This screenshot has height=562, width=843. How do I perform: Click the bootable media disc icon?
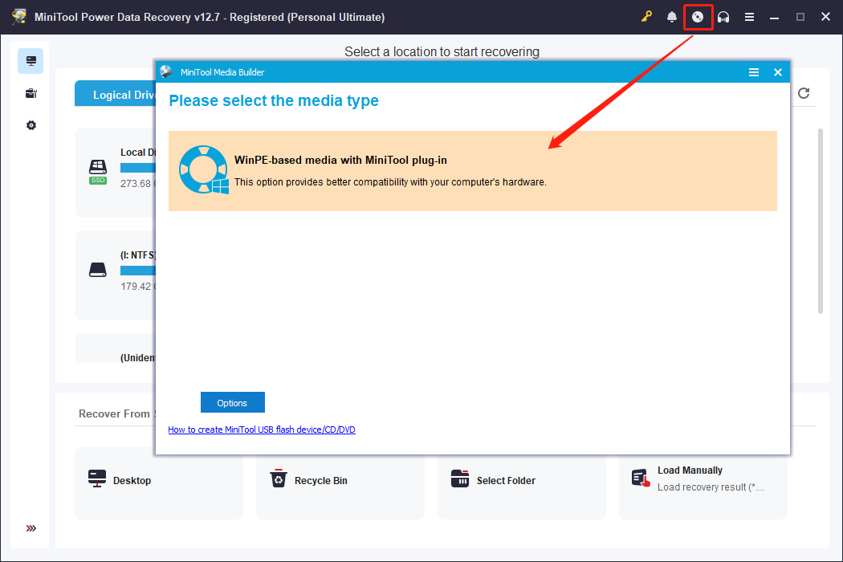coord(698,16)
